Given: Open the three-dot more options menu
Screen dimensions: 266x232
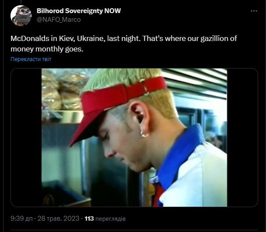Looking at the screenshot, I should click(x=254, y=11).
